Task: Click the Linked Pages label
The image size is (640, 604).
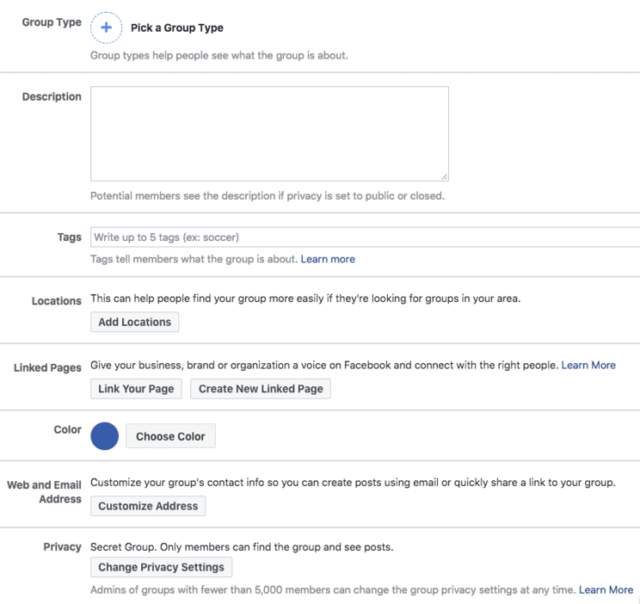Action: pyautogui.click(x=47, y=367)
